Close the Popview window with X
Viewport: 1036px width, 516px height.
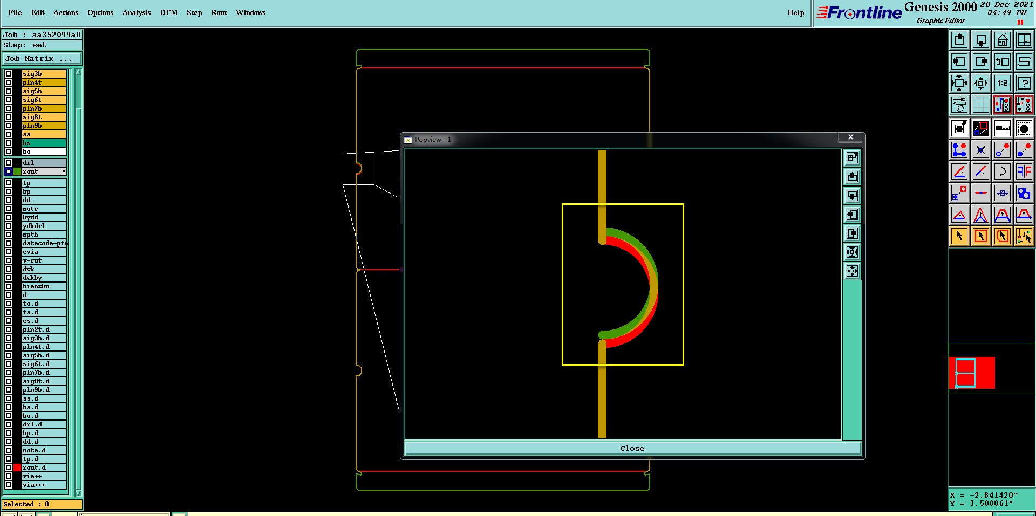coord(850,137)
